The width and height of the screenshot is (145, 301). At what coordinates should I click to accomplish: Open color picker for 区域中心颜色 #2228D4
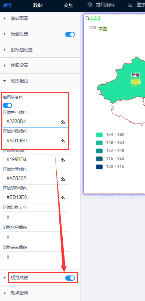pos(63,122)
